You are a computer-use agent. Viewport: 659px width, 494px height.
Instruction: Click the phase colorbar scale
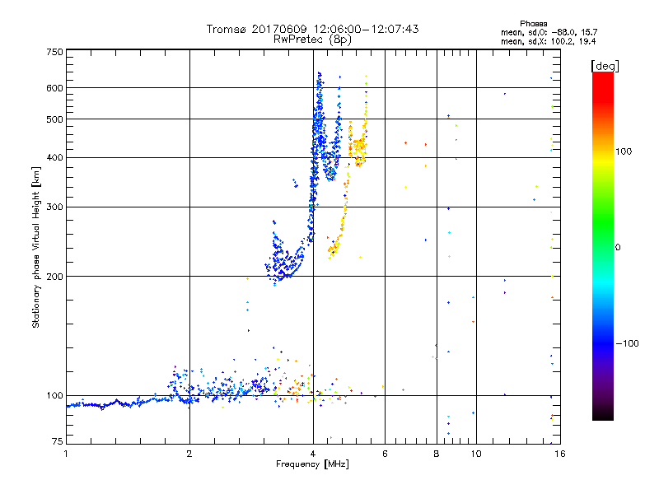pos(603,245)
